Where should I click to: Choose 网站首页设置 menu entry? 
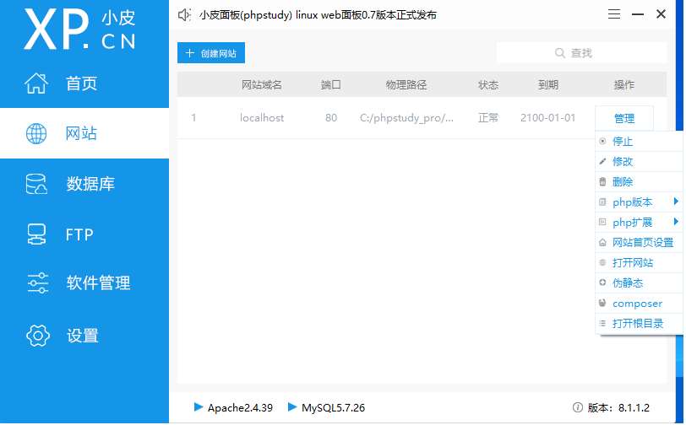(640, 242)
